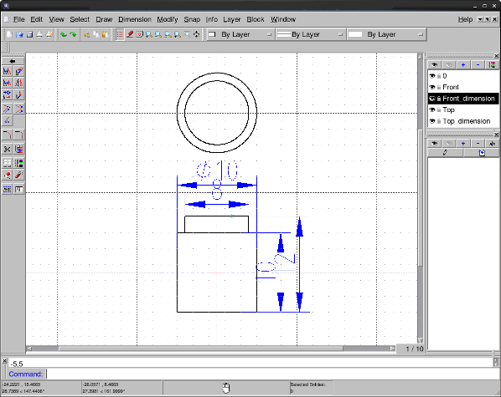Toggle visibility of layer 0
The height and width of the screenshot is (397, 501).
(x=432, y=76)
